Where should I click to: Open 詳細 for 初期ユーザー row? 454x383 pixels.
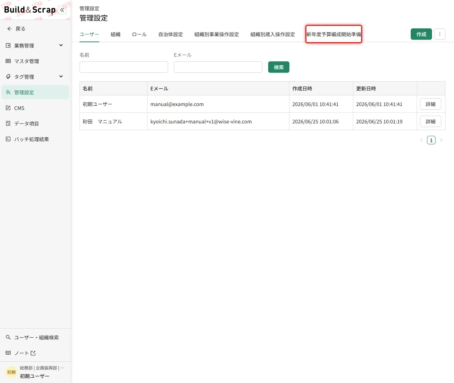pyautogui.click(x=431, y=104)
